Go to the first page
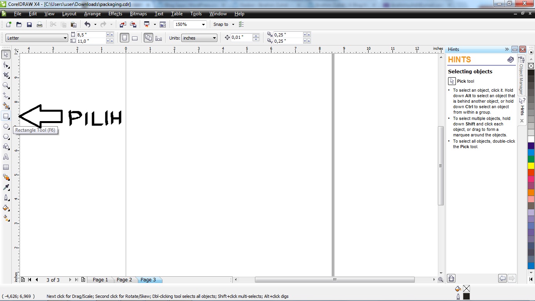The height and width of the screenshot is (301, 535). (30, 280)
